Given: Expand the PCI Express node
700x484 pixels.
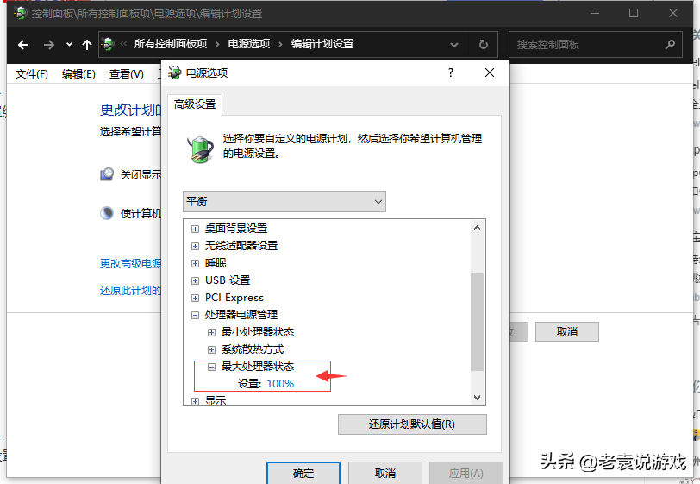Looking at the screenshot, I should [x=195, y=299].
